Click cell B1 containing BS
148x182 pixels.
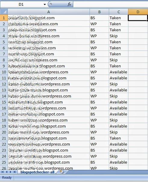click(x=99, y=18)
